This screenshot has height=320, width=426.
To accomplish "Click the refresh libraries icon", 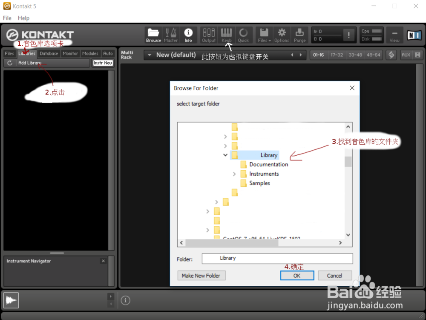I will pyautogui.click(x=10, y=63).
